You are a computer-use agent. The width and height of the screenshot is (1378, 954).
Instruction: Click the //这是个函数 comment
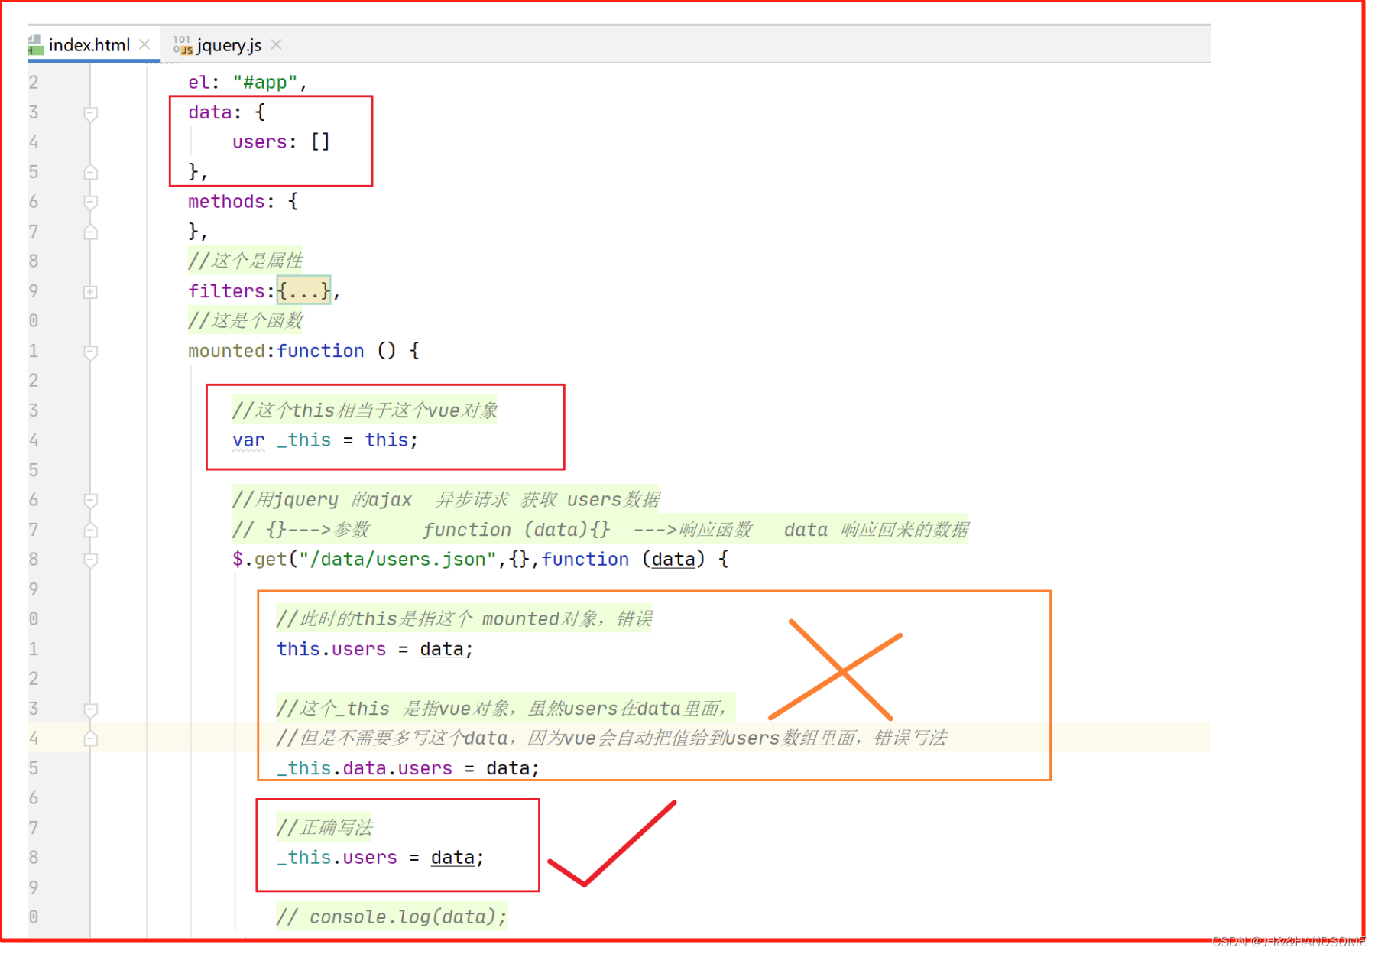pyautogui.click(x=245, y=320)
